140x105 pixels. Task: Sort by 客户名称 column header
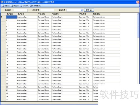(x=27, y=14)
